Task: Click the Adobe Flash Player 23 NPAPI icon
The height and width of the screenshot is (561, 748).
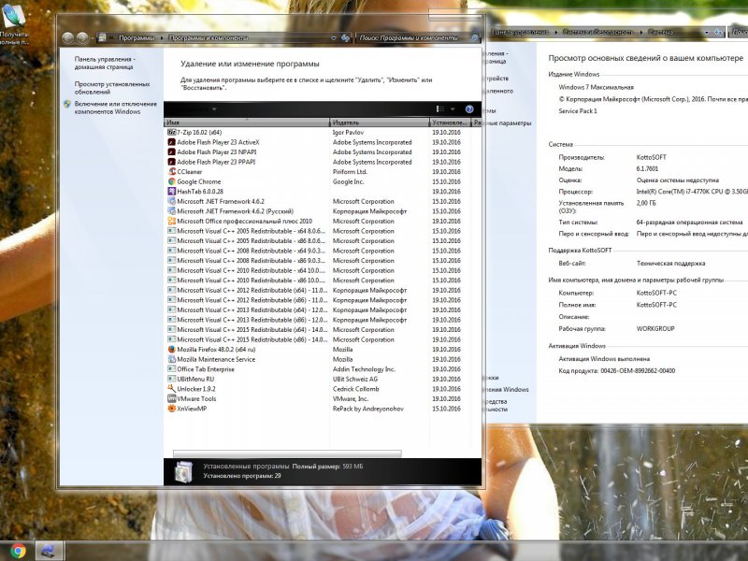Action: (172, 152)
